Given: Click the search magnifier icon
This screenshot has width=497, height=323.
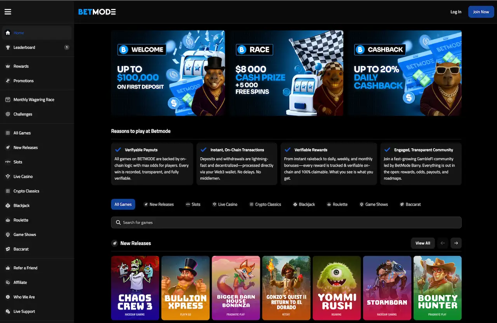Looking at the screenshot, I should tap(118, 222).
